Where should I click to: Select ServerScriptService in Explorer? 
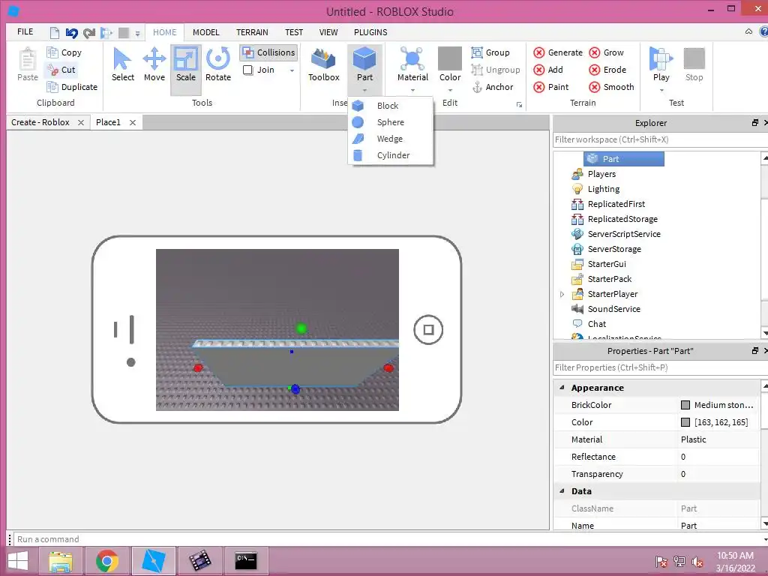click(616, 234)
